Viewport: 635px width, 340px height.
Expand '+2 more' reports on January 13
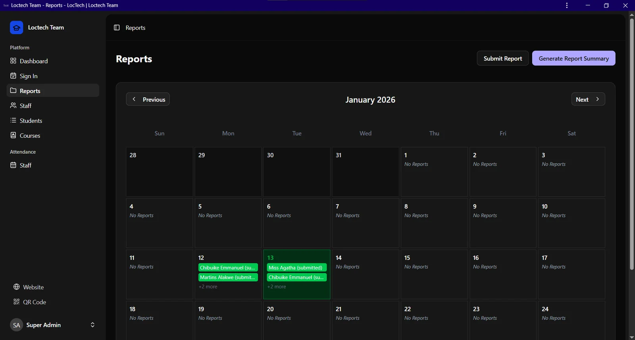(x=277, y=287)
